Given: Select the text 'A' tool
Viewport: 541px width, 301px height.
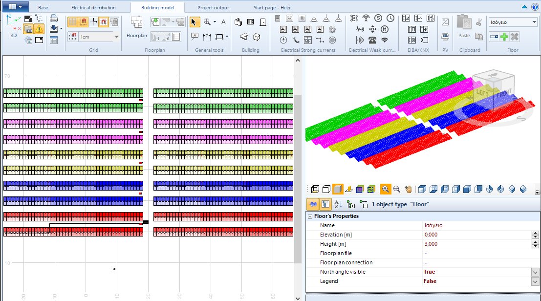Looking at the screenshot, I should pos(223,22).
